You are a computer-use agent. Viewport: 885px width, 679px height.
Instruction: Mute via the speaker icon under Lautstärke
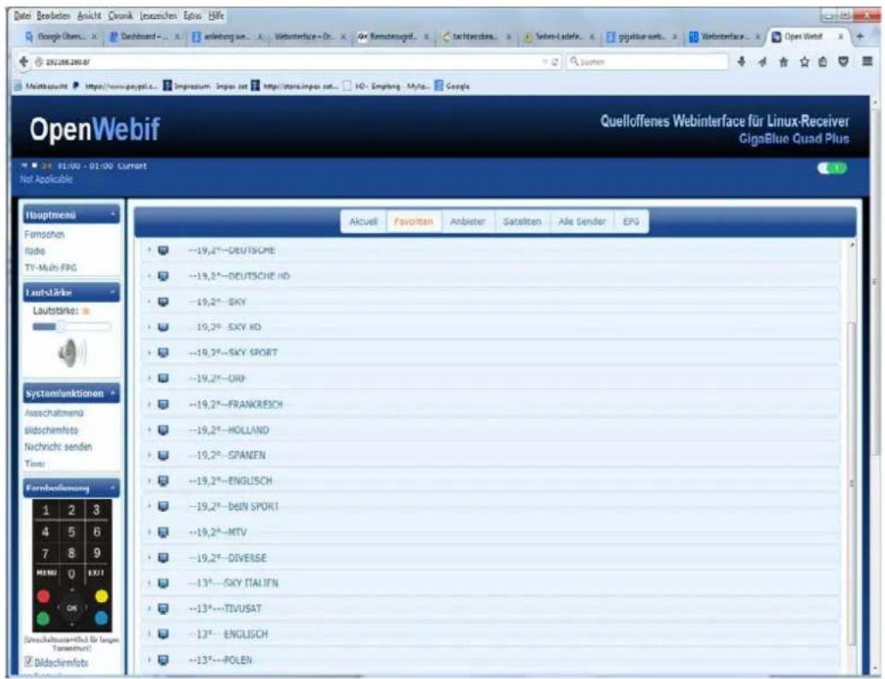[72, 353]
